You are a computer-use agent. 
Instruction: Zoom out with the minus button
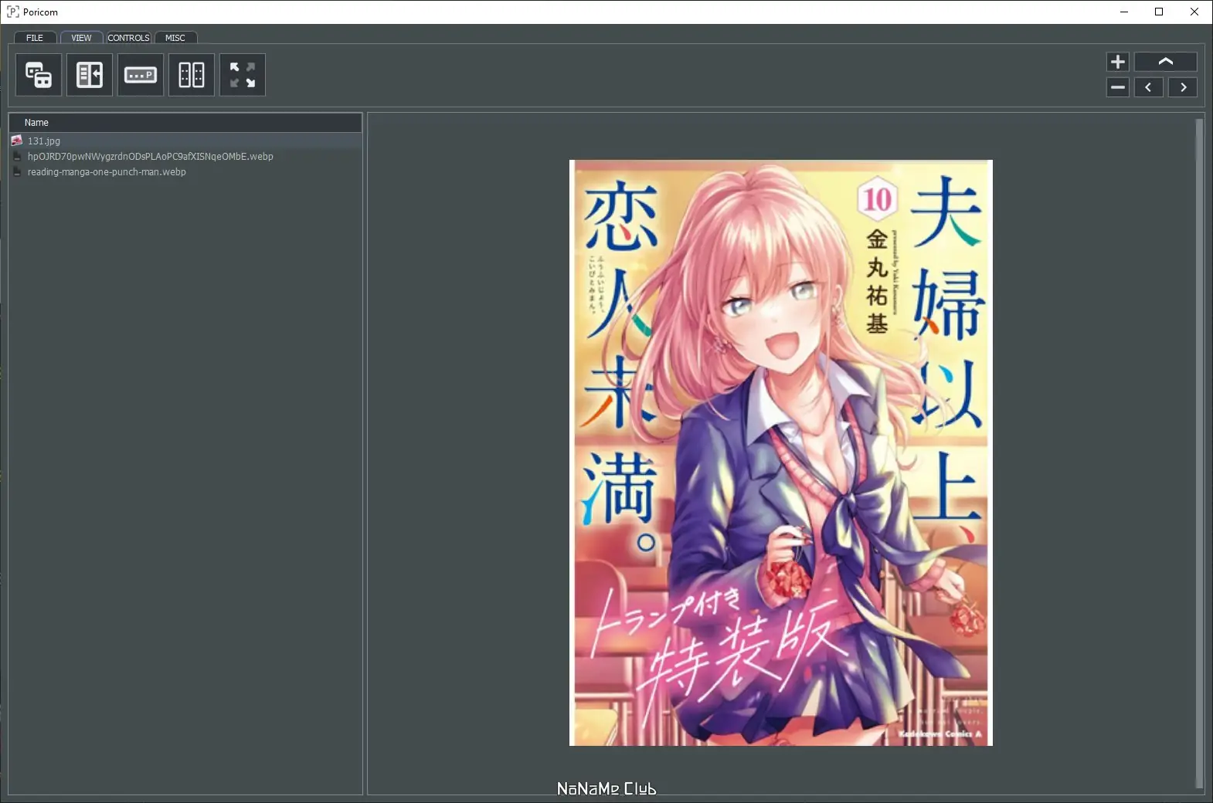1118,87
